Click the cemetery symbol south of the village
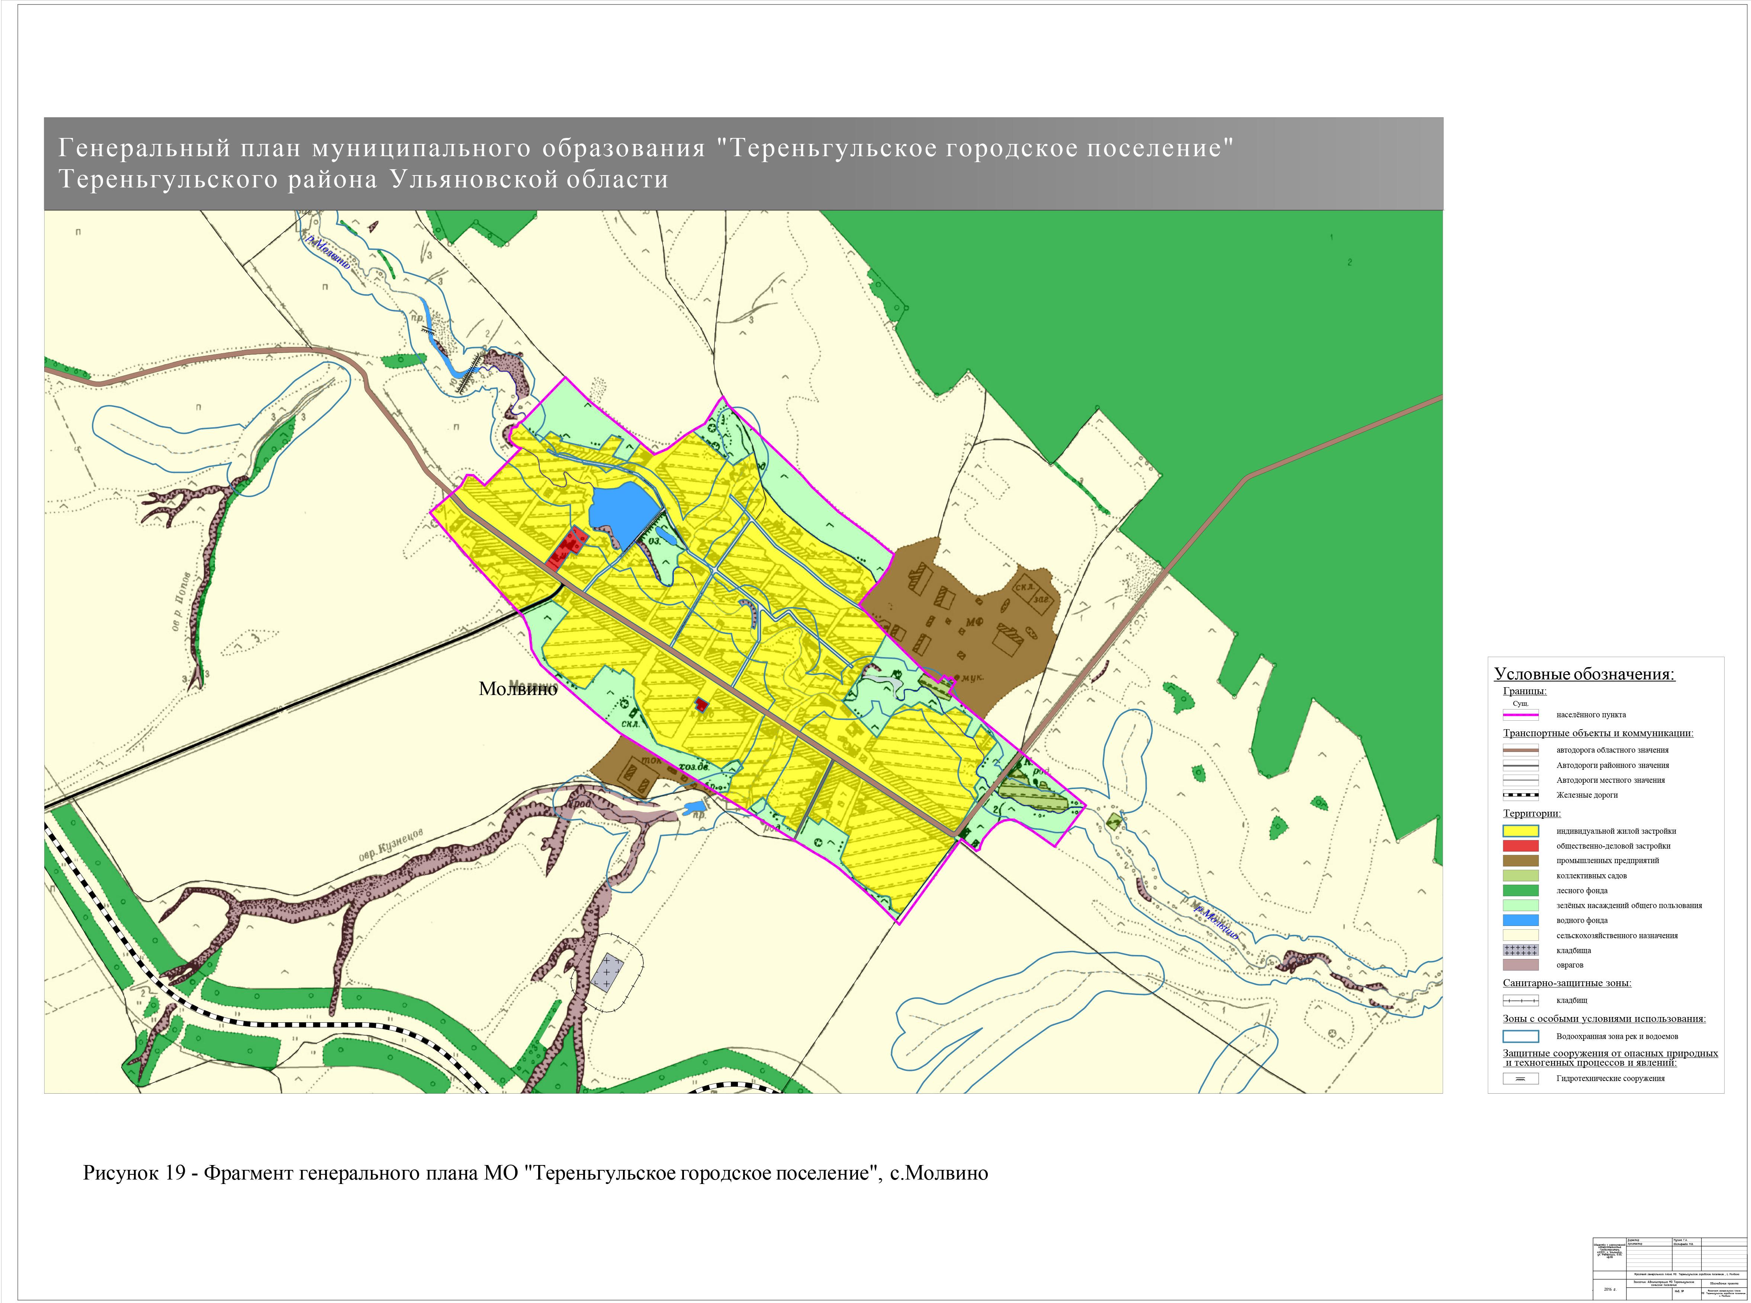 pos(607,972)
